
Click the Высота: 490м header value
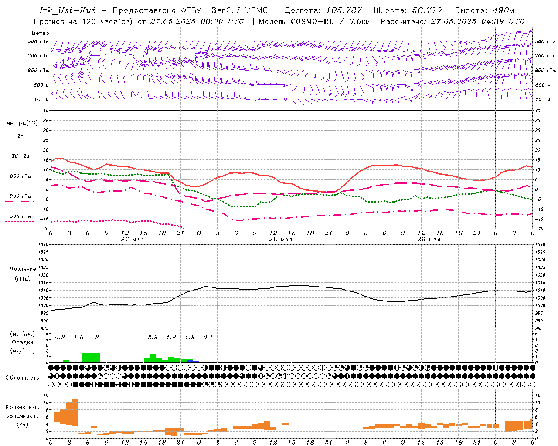(x=484, y=10)
